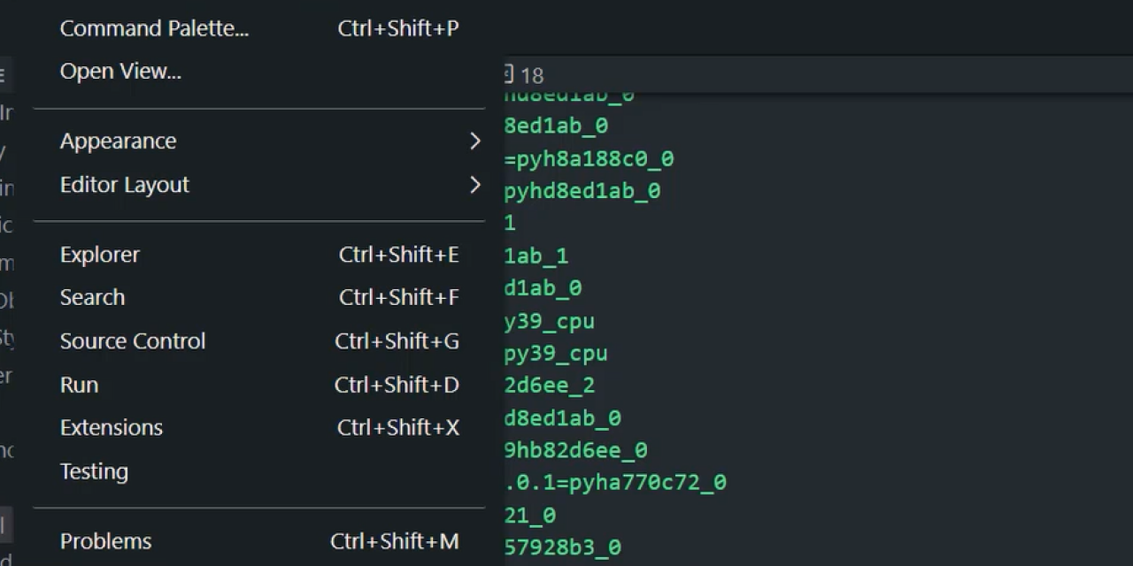Viewport: 1133px width, 566px height.
Task: Open the Command Palette menu entry
Action: pyautogui.click(x=154, y=28)
